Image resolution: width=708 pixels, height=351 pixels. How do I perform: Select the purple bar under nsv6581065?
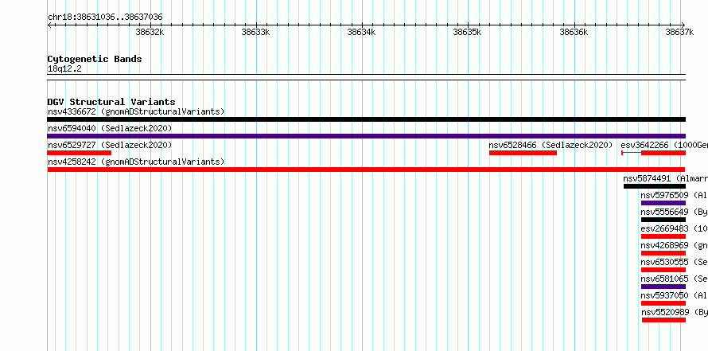click(x=663, y=287)
